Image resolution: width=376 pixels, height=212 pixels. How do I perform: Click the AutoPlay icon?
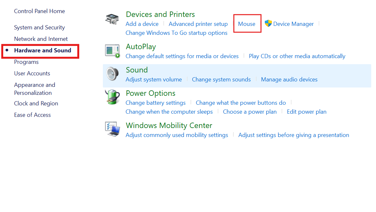point(112,51)
